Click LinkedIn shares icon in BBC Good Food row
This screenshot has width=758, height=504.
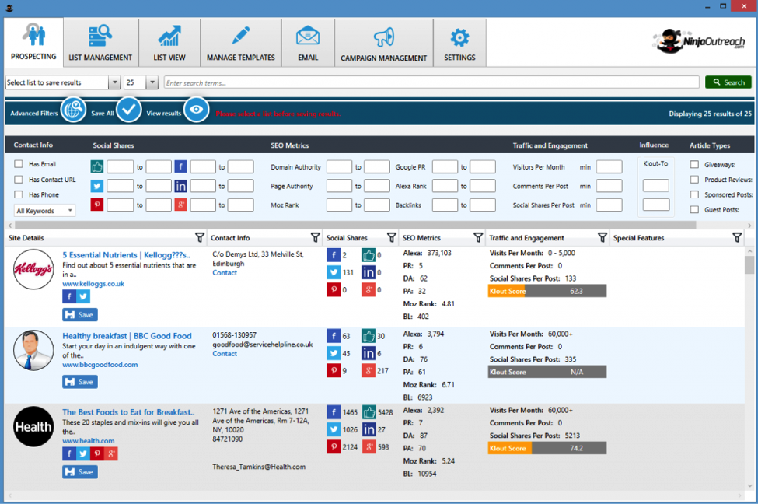(x=369, y=353)
